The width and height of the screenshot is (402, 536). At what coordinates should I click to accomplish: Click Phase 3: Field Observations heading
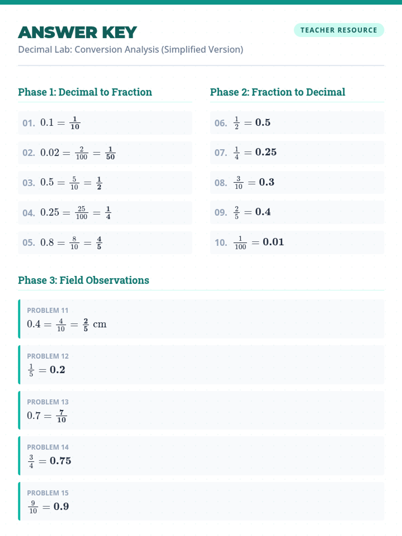83,280
